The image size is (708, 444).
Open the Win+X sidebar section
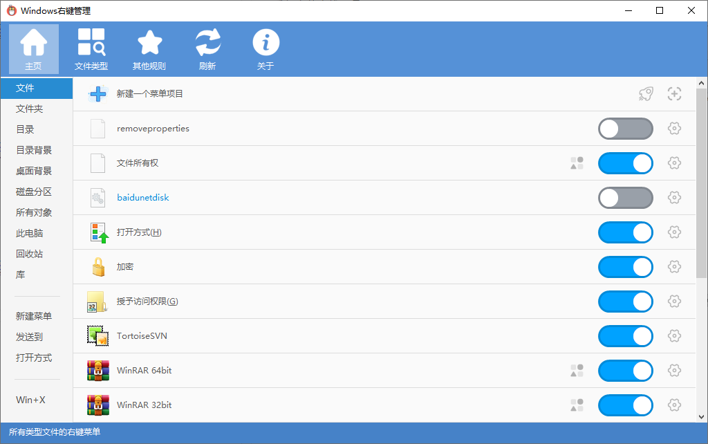coord(30,400)
